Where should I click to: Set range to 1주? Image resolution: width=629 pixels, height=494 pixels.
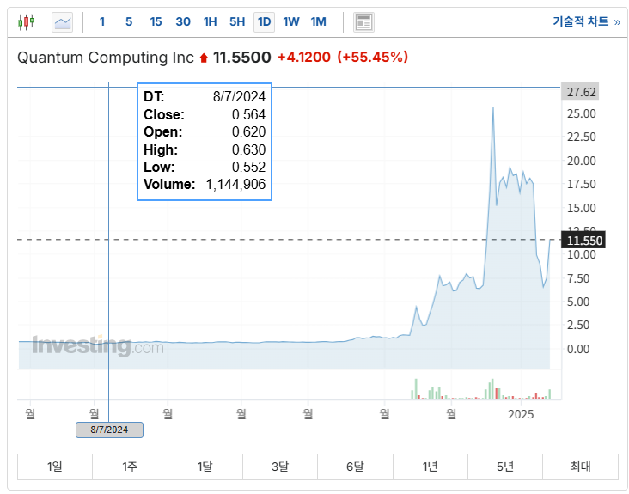[130, 467]
